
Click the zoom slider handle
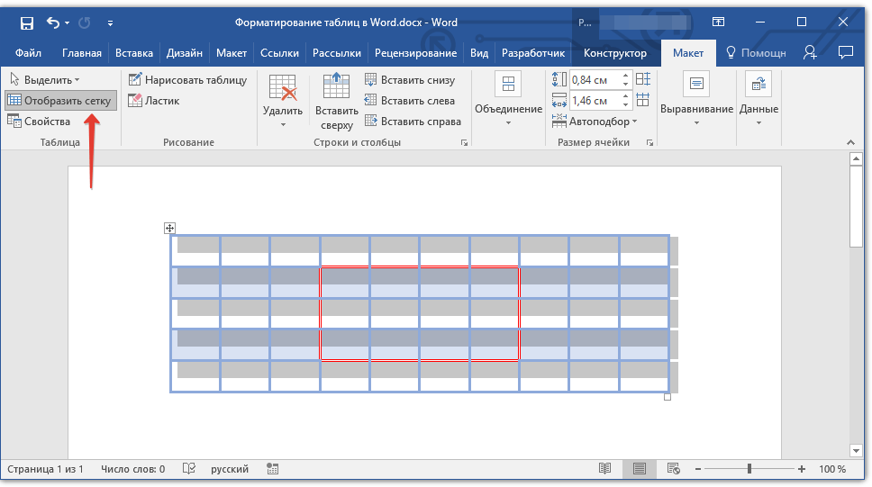pos(749,469)
